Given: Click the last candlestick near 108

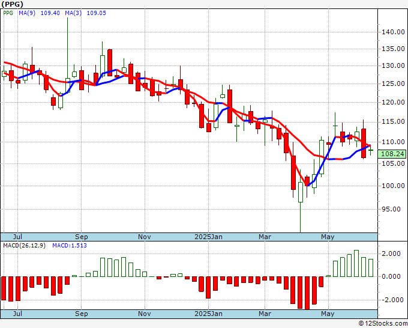Looking at the screenshot, I should [x=371, y=150].
